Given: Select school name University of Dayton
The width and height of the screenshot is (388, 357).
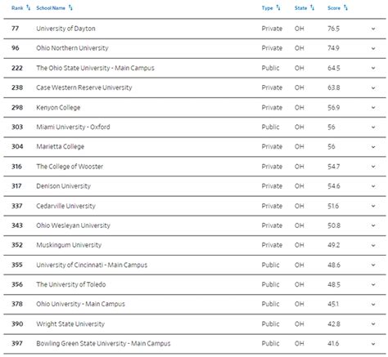Looking at the screenshot, I should (x=65, y=29).
